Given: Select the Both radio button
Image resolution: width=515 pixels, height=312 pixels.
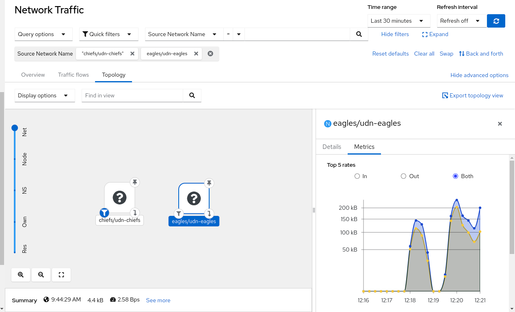Looking at the screenshot, I should 455,176.
